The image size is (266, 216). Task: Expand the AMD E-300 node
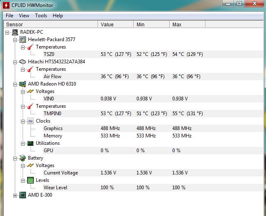[x=15, y=196]
